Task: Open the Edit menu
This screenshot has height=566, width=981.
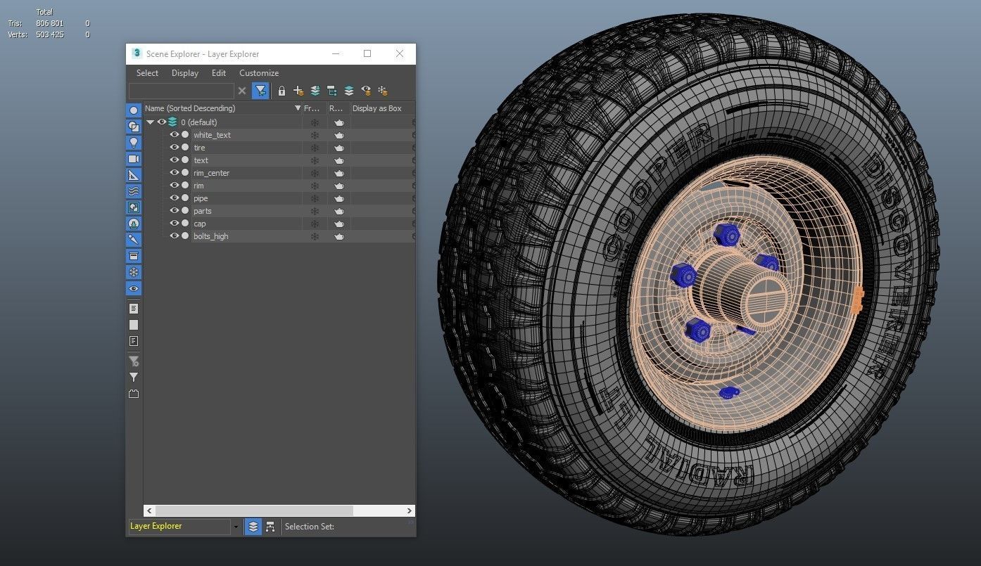Action: (219, 73)
